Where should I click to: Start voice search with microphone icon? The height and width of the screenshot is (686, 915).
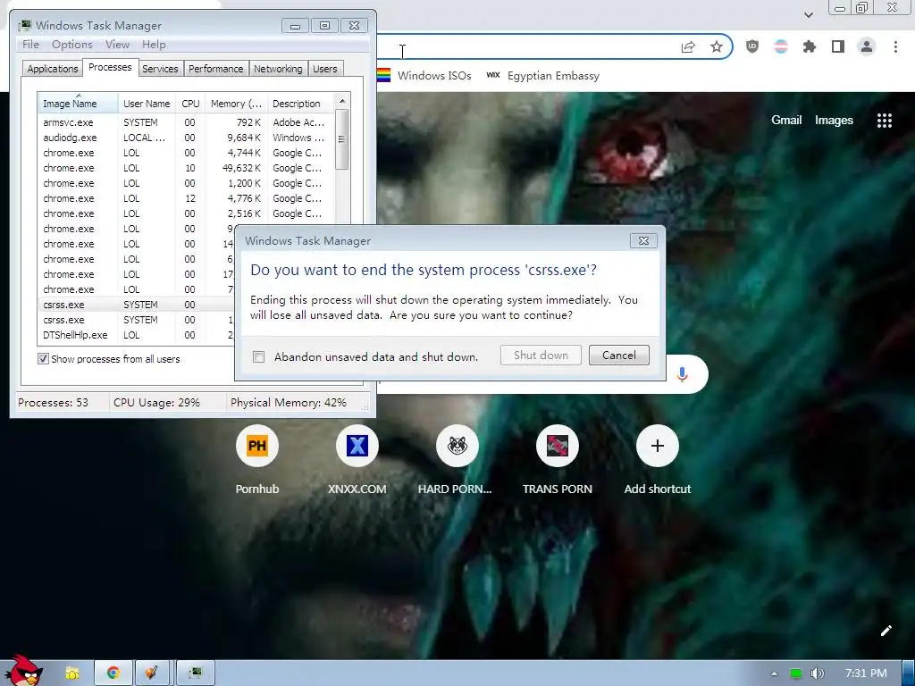point(682,374)
